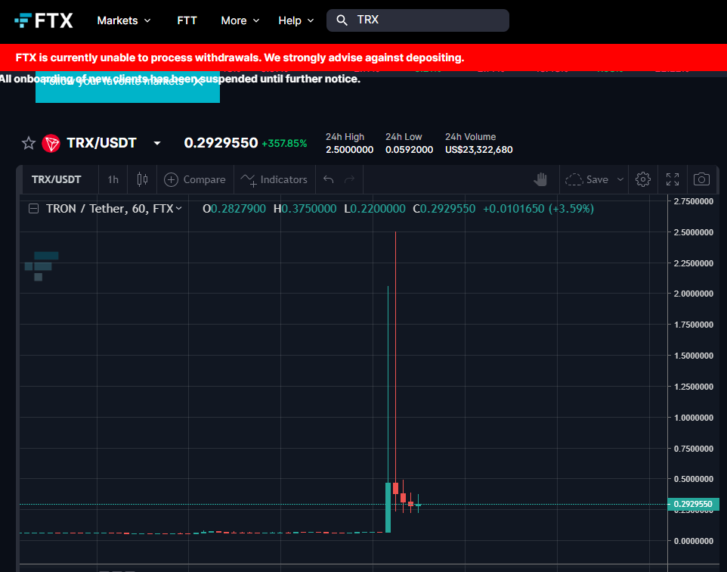Open chart settings gear
This screenshot has height=572, width=727.
[x=643, y=179]
